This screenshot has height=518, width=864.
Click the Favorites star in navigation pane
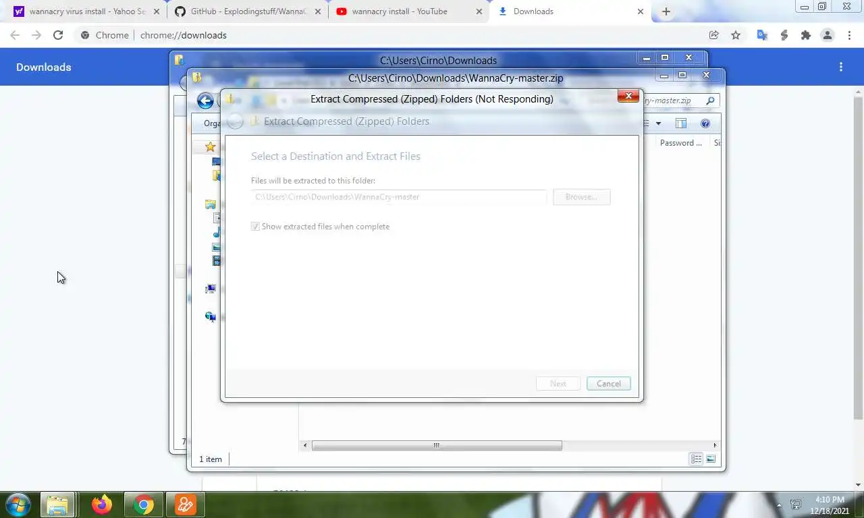[211, 147]
